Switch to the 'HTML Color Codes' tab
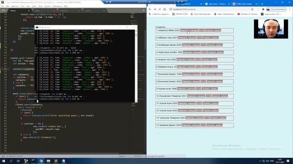The width and height of the screenshot is (293, 164). pos(244,4)
